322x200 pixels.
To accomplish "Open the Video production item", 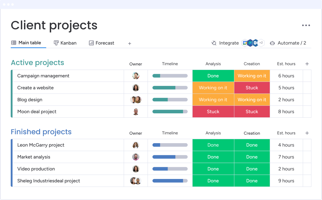I will point(36,169).
